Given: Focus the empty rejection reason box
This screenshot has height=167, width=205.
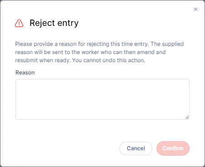Looking at the screenshot, I should click(102, 99).
